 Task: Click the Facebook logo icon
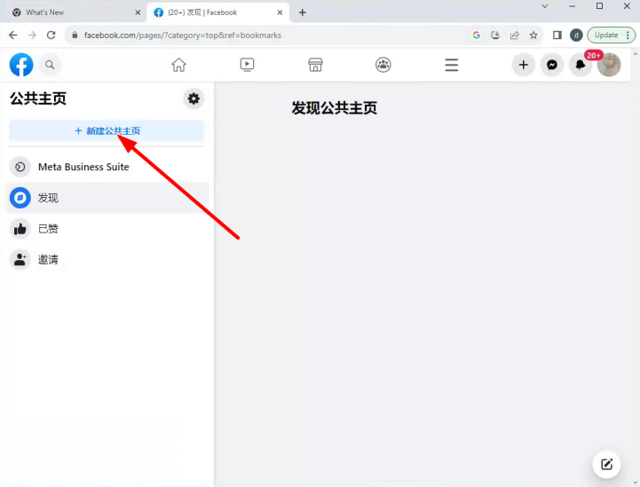click(21, 65)
